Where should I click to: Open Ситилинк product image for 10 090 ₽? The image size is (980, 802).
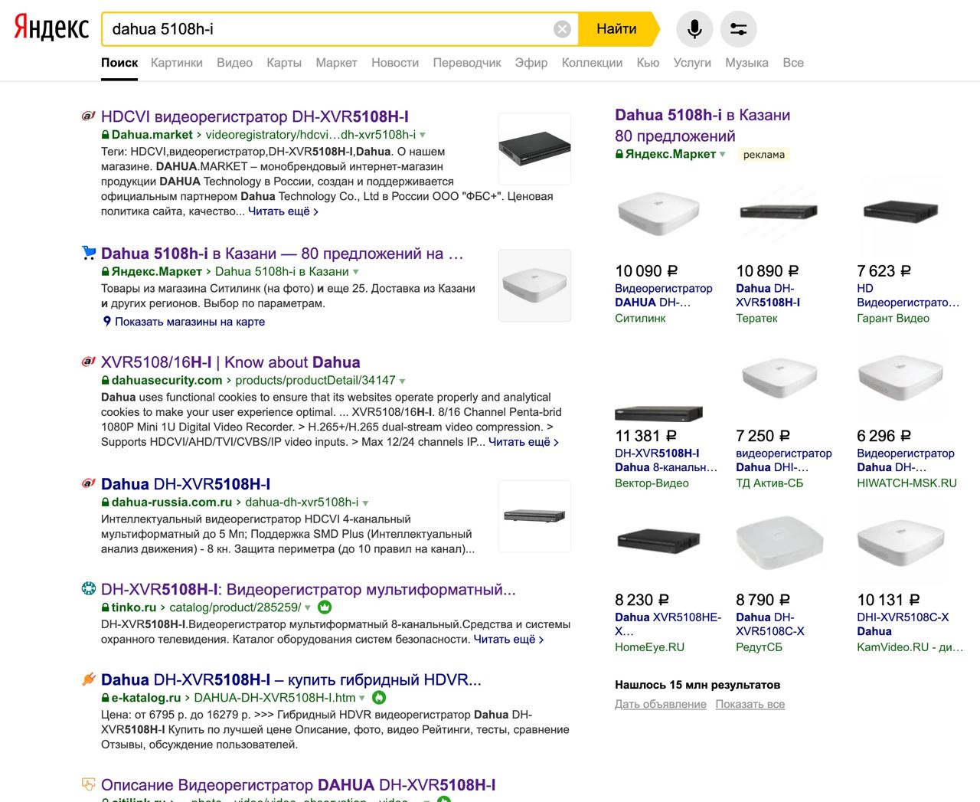tap(658, 213)
